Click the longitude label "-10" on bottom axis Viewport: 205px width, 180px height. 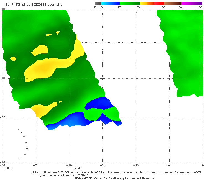pyautogui.click(x=136, y=165)
